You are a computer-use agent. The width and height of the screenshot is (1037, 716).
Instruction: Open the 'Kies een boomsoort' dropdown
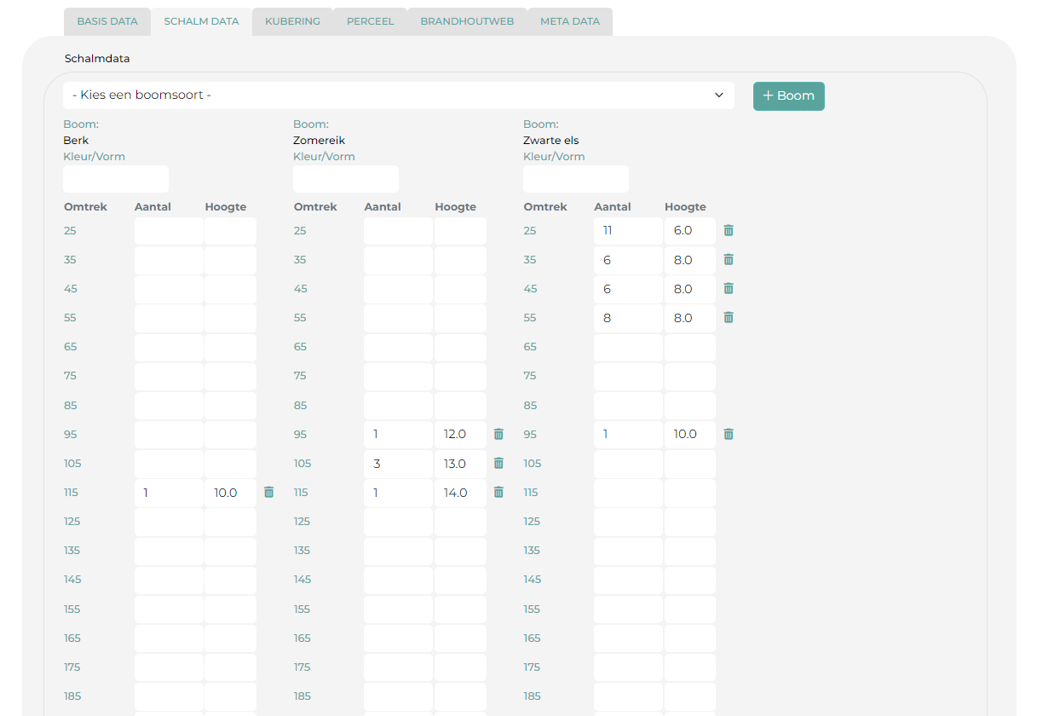(x=398, y=95)
